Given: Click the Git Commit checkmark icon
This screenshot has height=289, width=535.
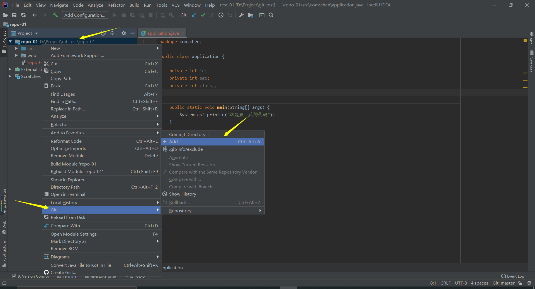Looking at the screenshot, I should pos(203,15).
